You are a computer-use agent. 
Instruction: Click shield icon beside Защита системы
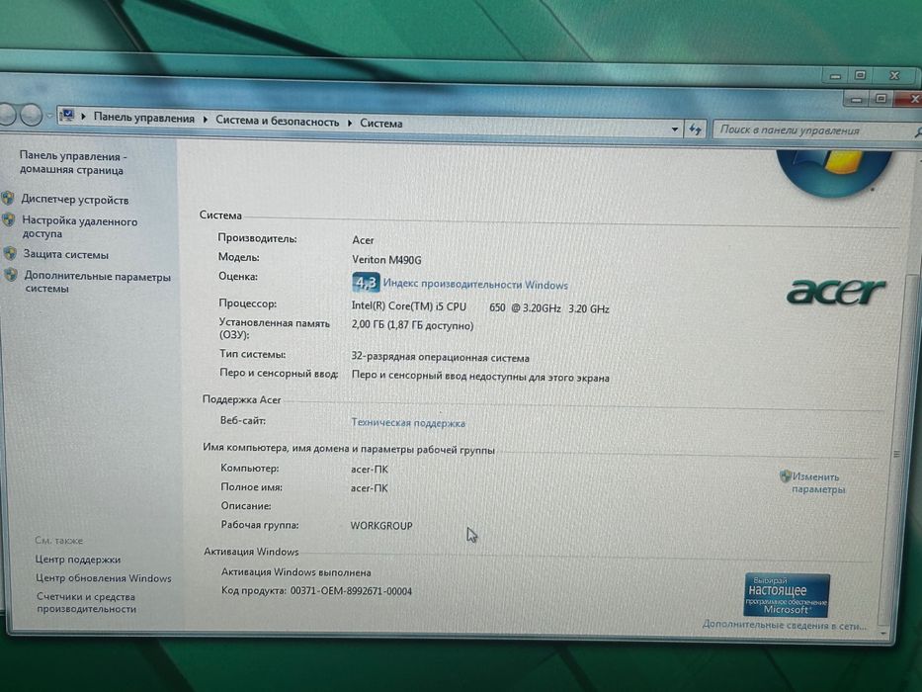click(10, 254)
